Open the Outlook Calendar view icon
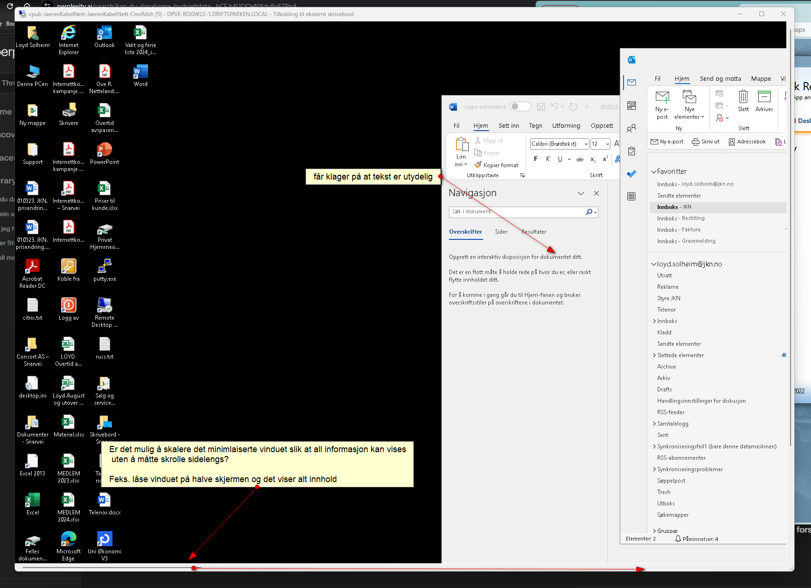 coord(631,105)
